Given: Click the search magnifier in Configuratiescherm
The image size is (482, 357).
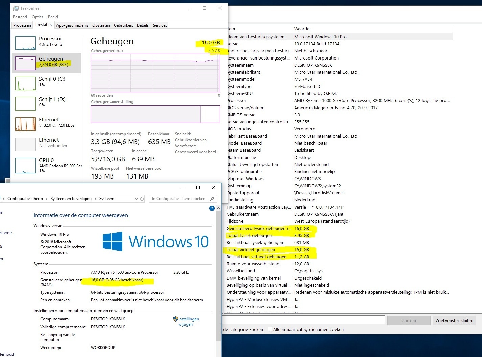Looking at the screenshot, I should [x=212, y=199].
